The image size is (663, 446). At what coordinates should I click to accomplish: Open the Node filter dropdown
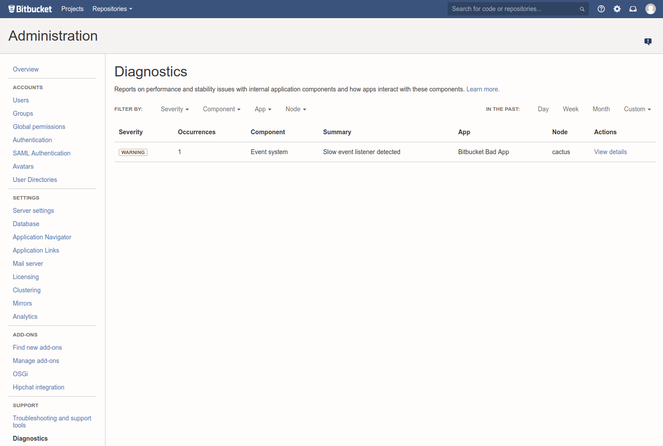click(x=295, y=109)
